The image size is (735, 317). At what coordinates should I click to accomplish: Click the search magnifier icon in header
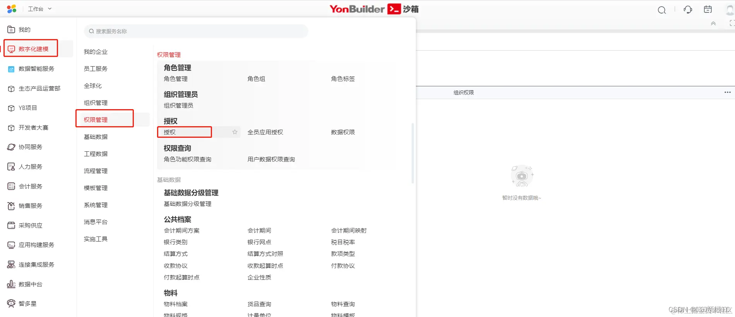tap(662, 10)
